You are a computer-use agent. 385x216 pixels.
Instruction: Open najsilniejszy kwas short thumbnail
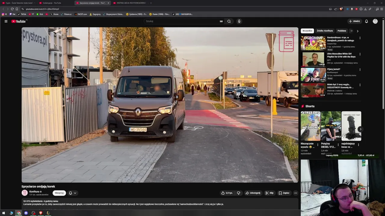(351, 126)
